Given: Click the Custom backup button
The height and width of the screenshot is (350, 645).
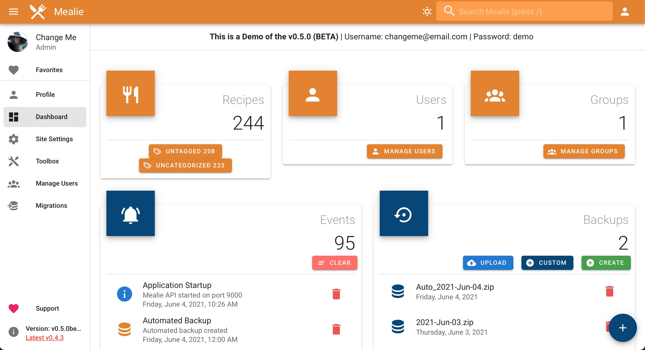Looking at the screenshot, I should pos(547,263).
